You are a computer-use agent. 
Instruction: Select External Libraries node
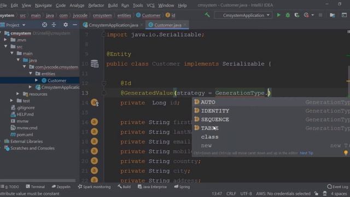[24, 141]
